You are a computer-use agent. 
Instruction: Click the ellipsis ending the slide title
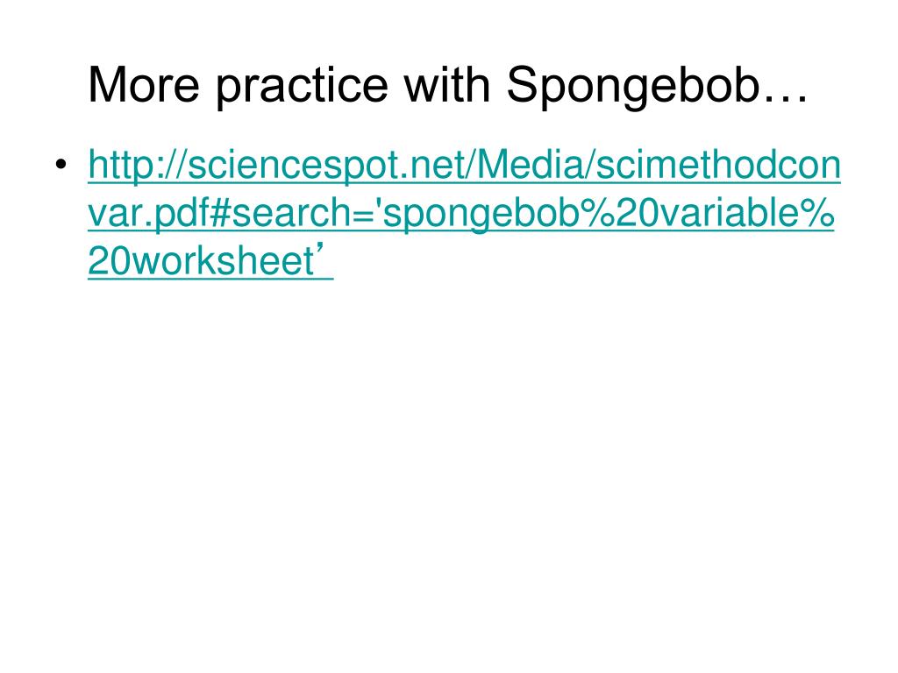tap(787, 86)
